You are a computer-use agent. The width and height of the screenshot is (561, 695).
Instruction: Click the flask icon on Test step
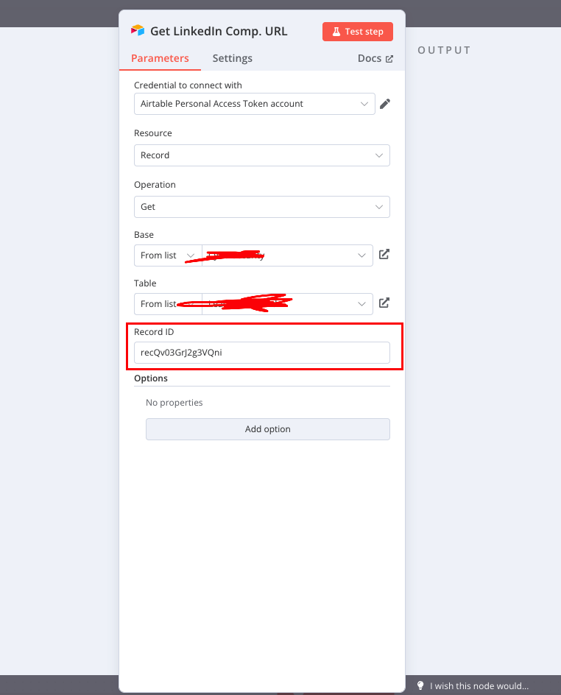tap(335, 32)
